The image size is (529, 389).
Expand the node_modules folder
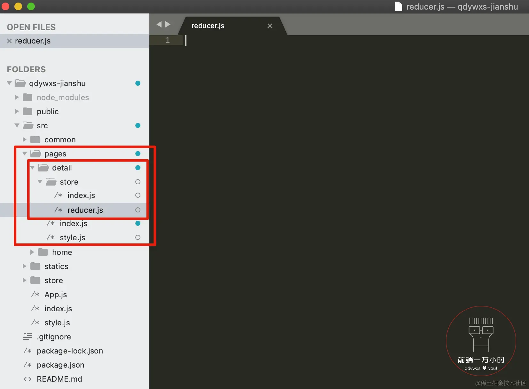(x=17, y=97)
